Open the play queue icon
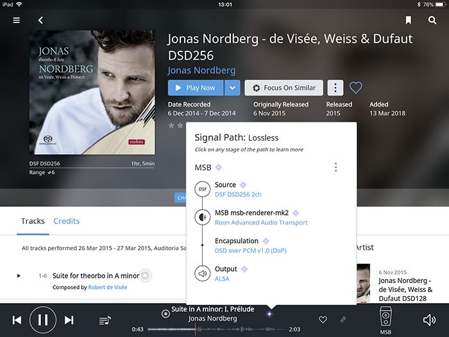This screenshot has height=337, width=449. (105, 320)
